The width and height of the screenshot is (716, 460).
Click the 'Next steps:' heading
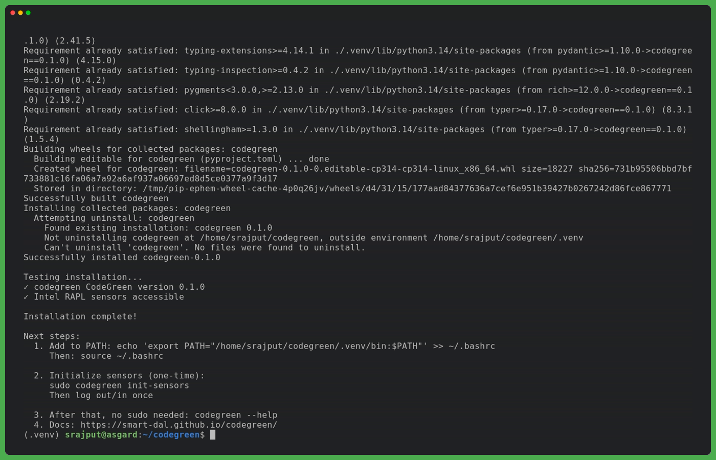click(x=52, y=336)
